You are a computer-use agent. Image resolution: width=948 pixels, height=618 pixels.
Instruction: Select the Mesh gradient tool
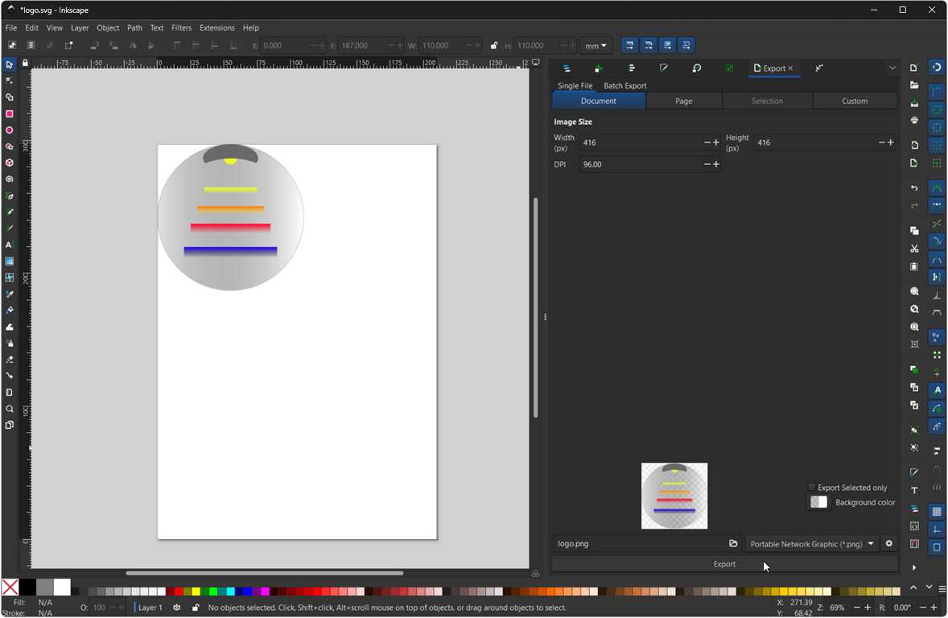[x=9, y=278]
